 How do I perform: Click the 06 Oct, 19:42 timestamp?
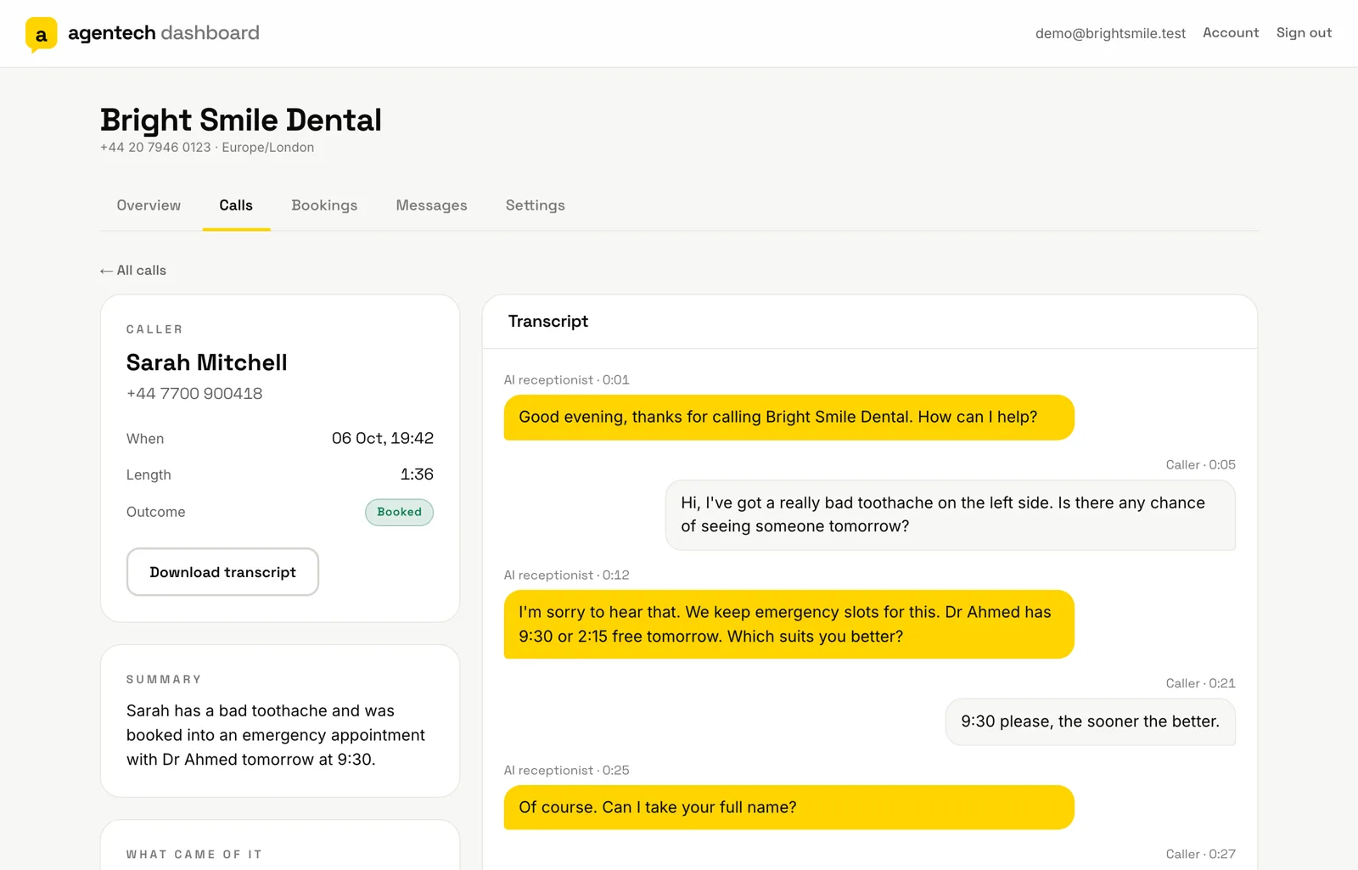click(383, 438)
